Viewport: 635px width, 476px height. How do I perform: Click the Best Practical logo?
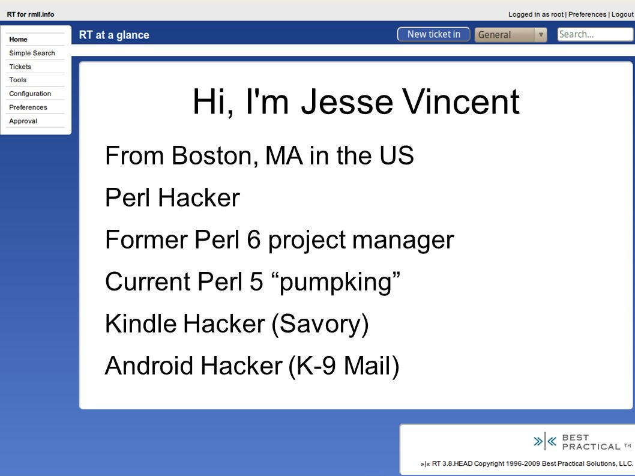coord(582,442)
